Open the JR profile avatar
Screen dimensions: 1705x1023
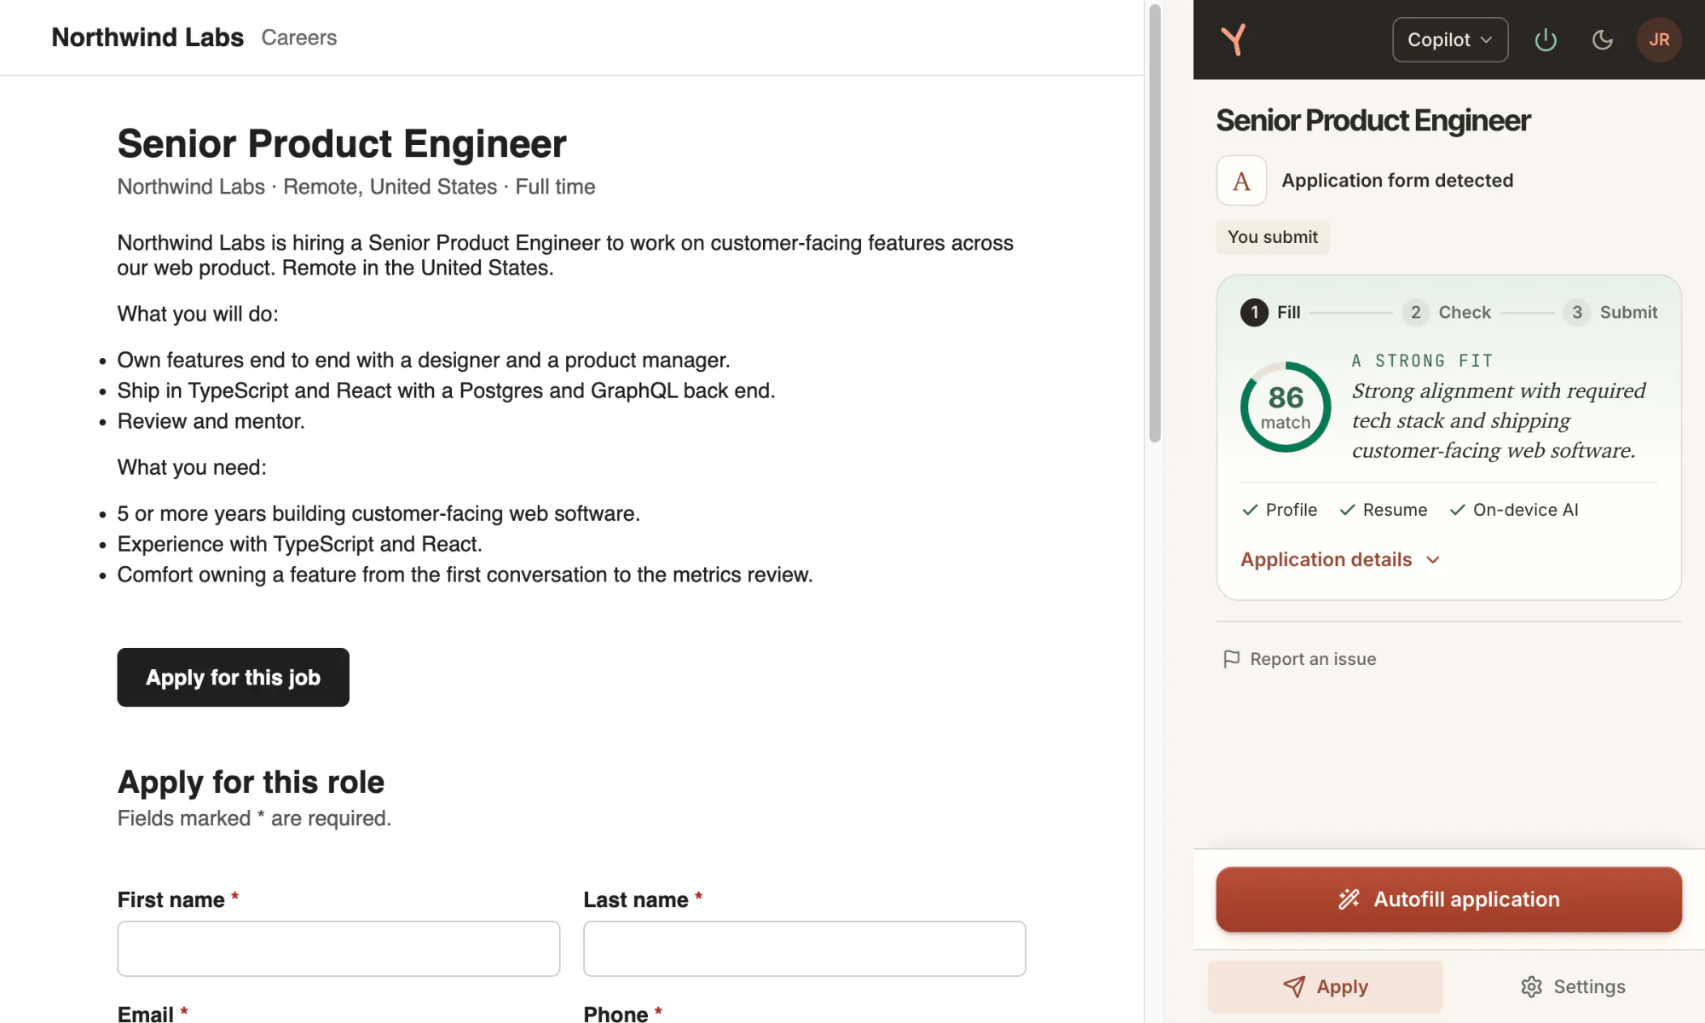1659,39
